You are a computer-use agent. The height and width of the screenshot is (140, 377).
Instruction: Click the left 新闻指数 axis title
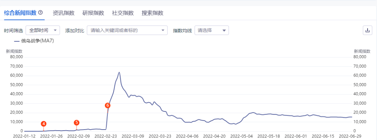pos(14,51)
